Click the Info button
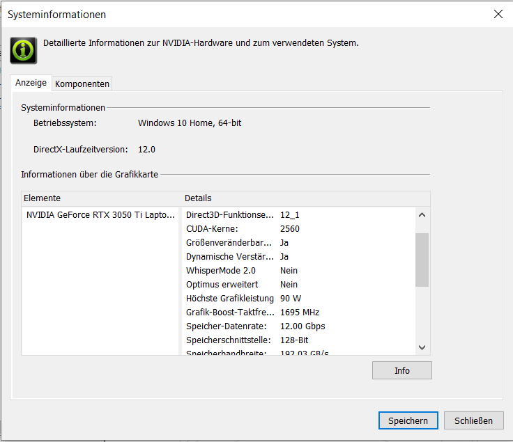The height and width of the screenshot is (442, 513). coord(401,370)
